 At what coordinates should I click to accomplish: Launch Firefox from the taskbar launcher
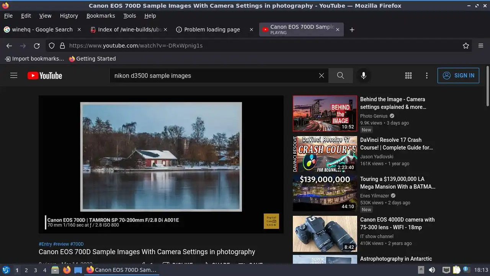pyautogui.click(x=67, y=270)
